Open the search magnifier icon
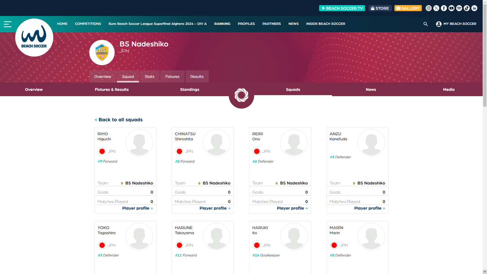Screen dimensions: 487x274 pyautogui.click(x=425, y=24)
